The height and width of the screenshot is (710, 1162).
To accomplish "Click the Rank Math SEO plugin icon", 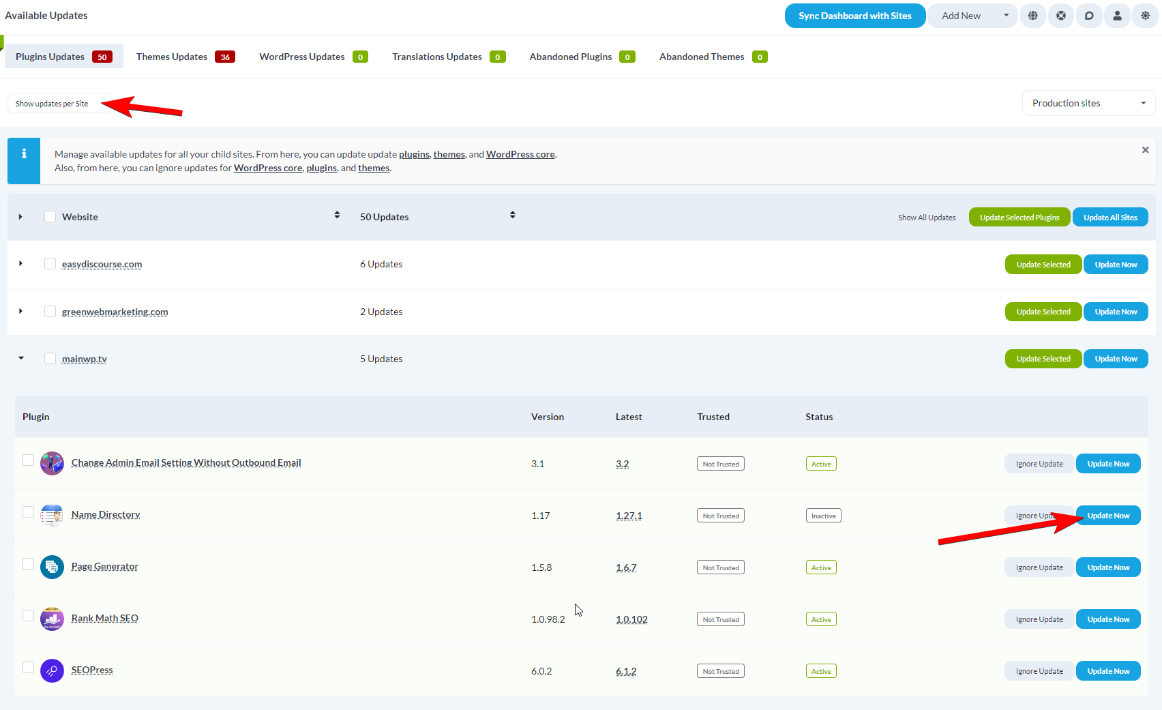I will (x=52, y=619).
